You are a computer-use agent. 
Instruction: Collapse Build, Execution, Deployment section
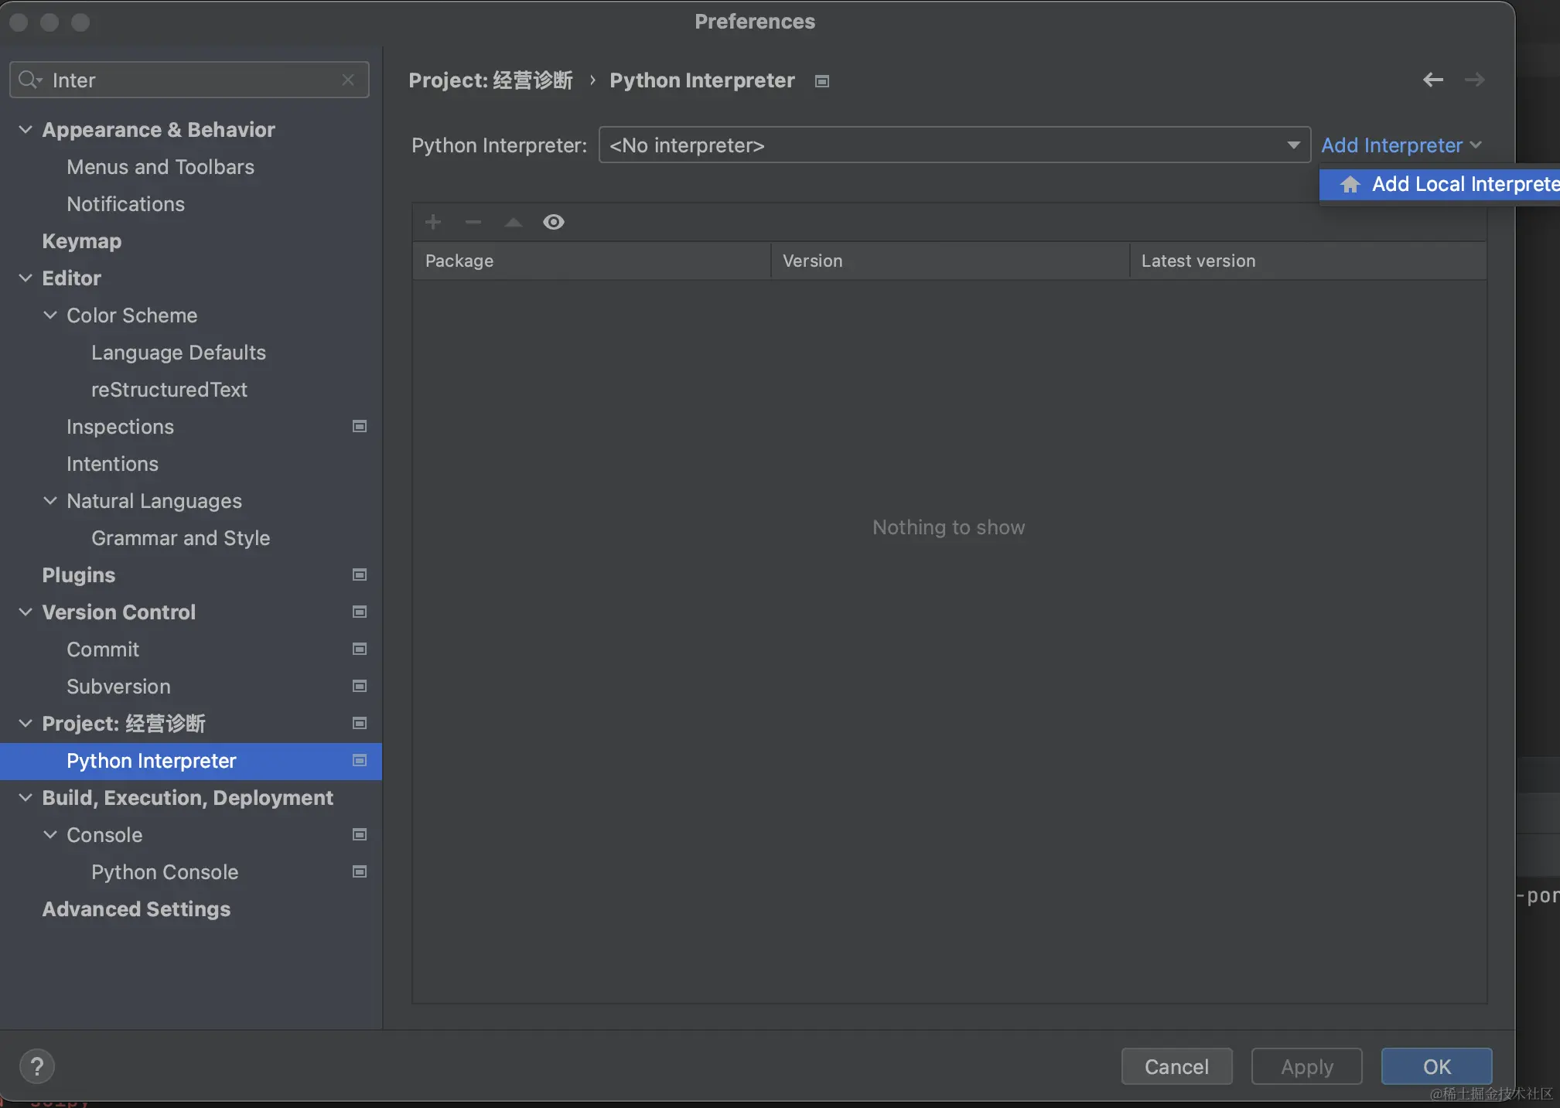[x=26, y=797]
